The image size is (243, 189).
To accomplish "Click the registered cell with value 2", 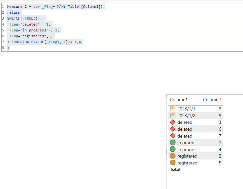I will point(187,156).
